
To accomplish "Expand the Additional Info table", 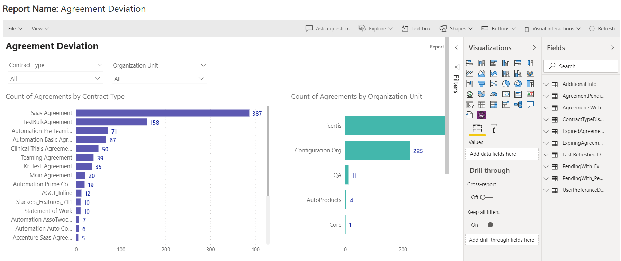I will pos(546,84).
